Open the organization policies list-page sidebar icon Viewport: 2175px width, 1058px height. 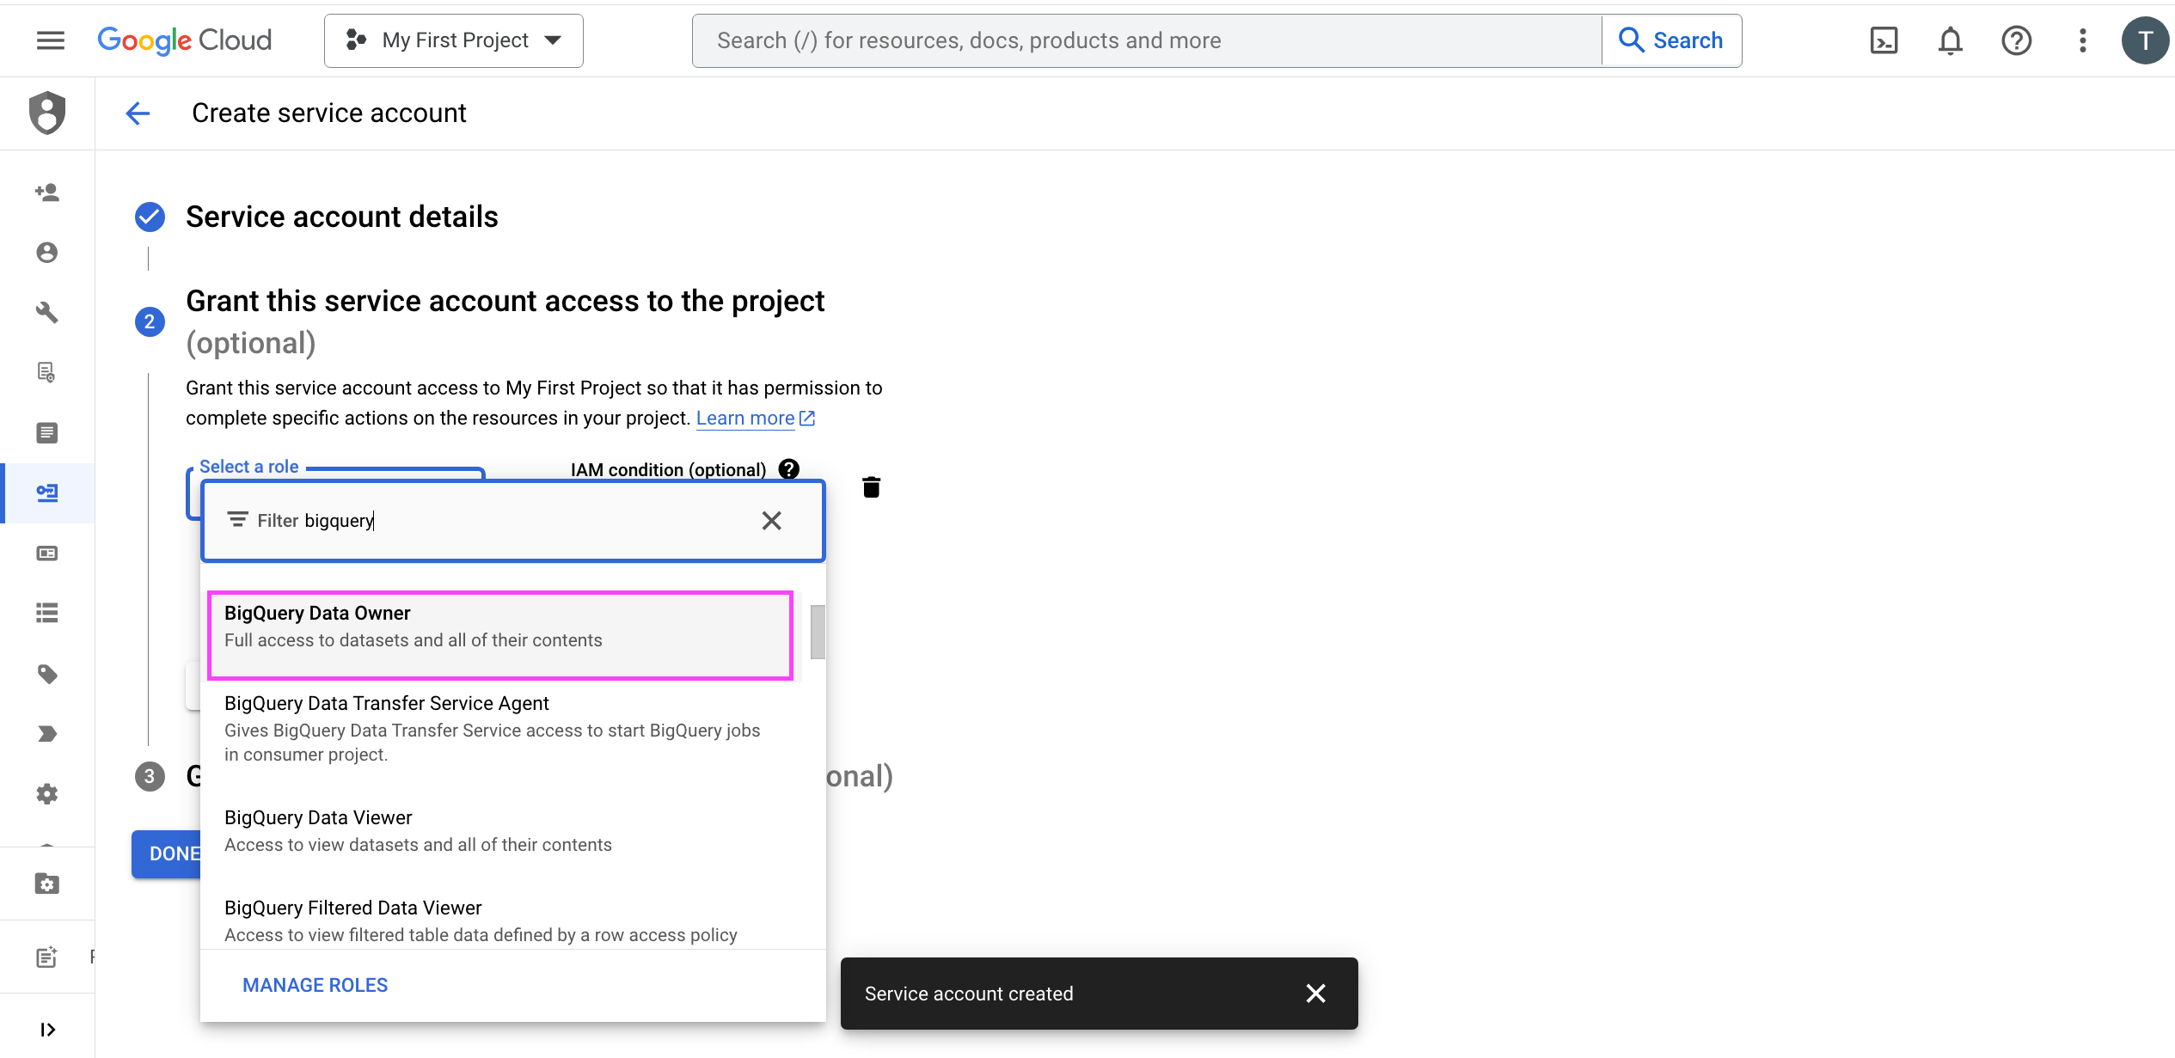point(47,432)
